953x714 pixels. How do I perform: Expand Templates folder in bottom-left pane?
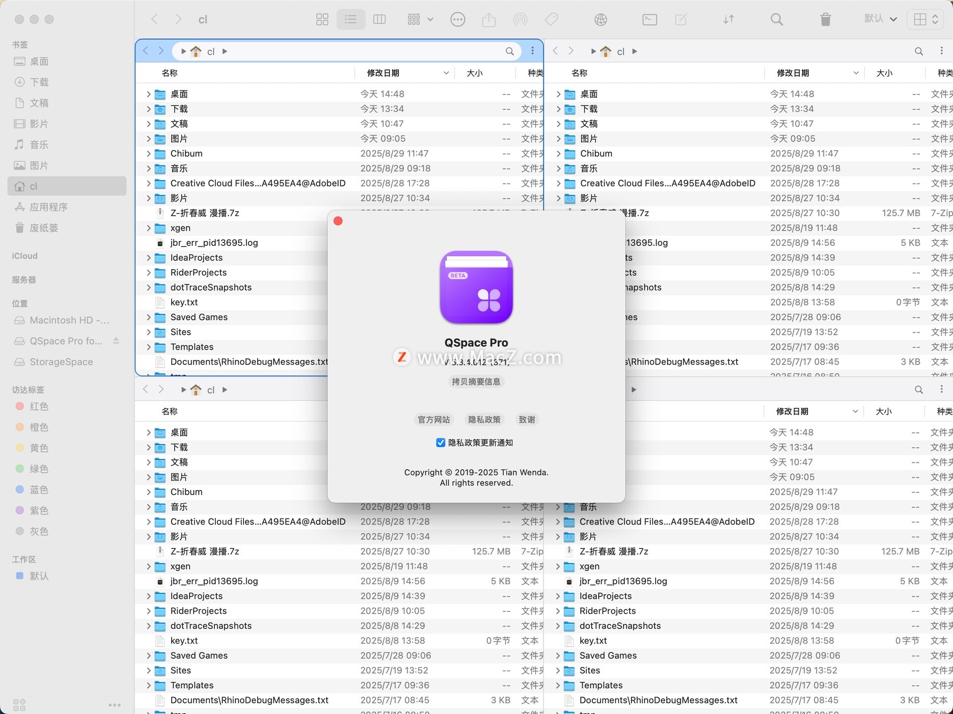click(x=148, y=685)
